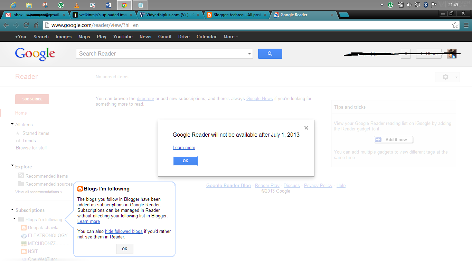Open File Explorer folder taskbar icon
472x265 pixels.
[x=29, y=5]
